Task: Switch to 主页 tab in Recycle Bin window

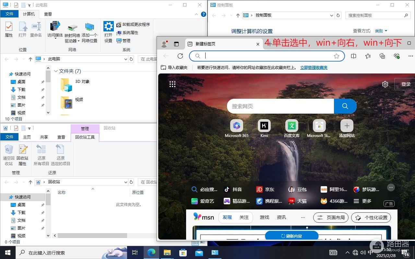Action: click(27, 137)
